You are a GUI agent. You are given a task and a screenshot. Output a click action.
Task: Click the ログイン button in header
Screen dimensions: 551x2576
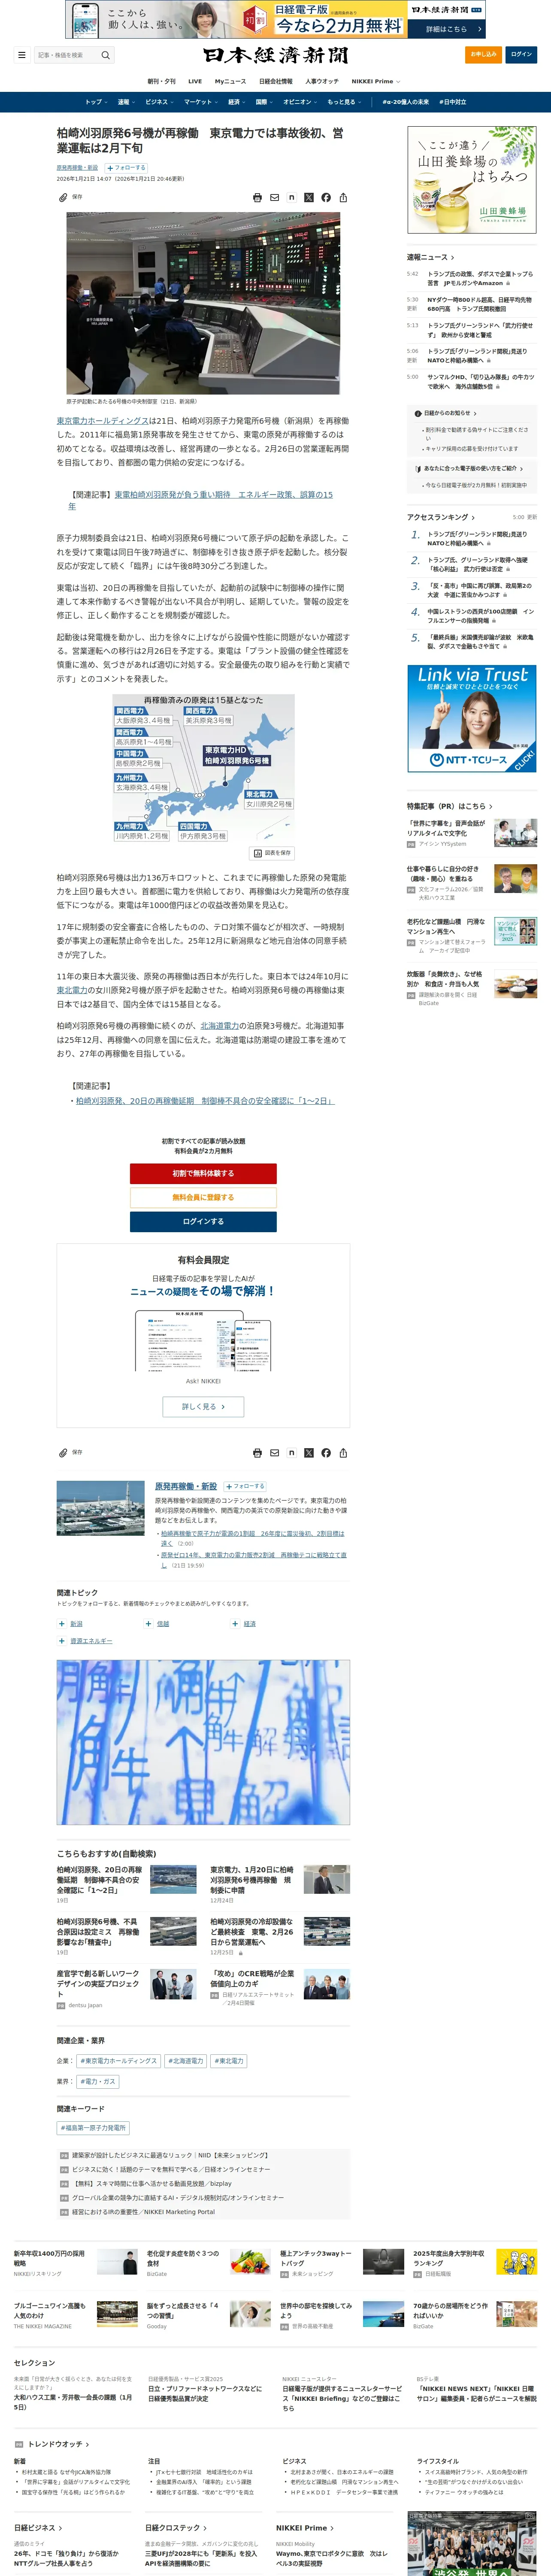pos(521,54)
